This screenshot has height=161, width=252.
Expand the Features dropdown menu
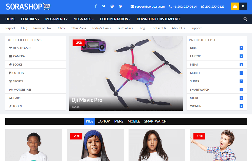pos(30,19)
